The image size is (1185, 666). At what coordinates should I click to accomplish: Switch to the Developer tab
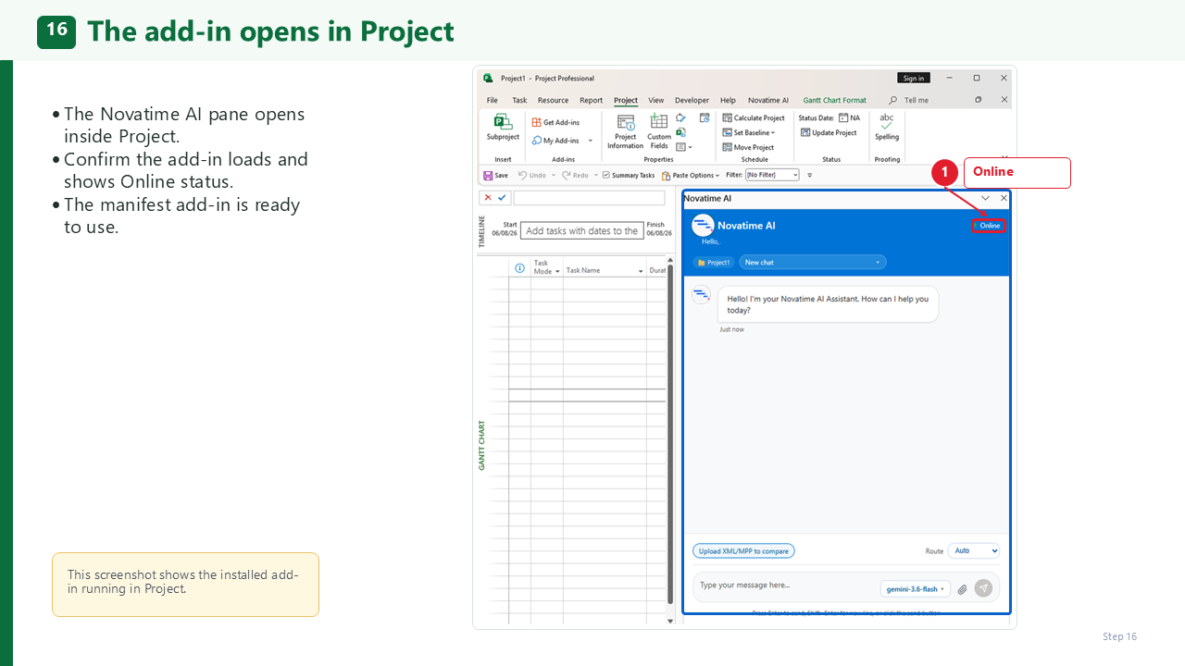[x=692, y=100]
